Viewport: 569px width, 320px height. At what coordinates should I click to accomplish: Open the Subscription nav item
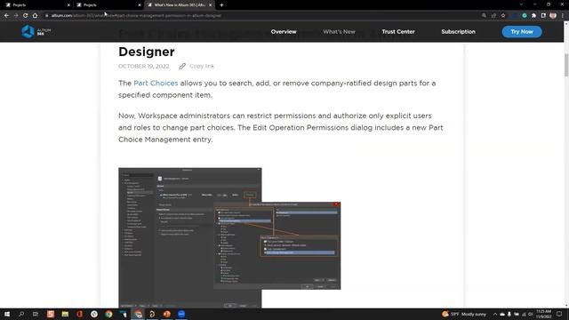coord(458,32)
